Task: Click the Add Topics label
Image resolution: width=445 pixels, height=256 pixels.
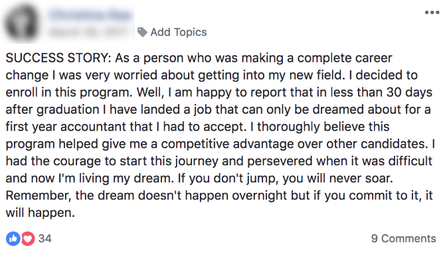Action: tap(179, 32)
